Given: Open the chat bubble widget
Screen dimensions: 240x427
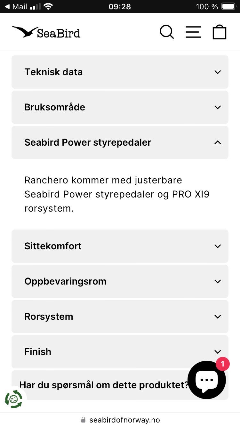Looking at the screenshot, I should (206, 380).
